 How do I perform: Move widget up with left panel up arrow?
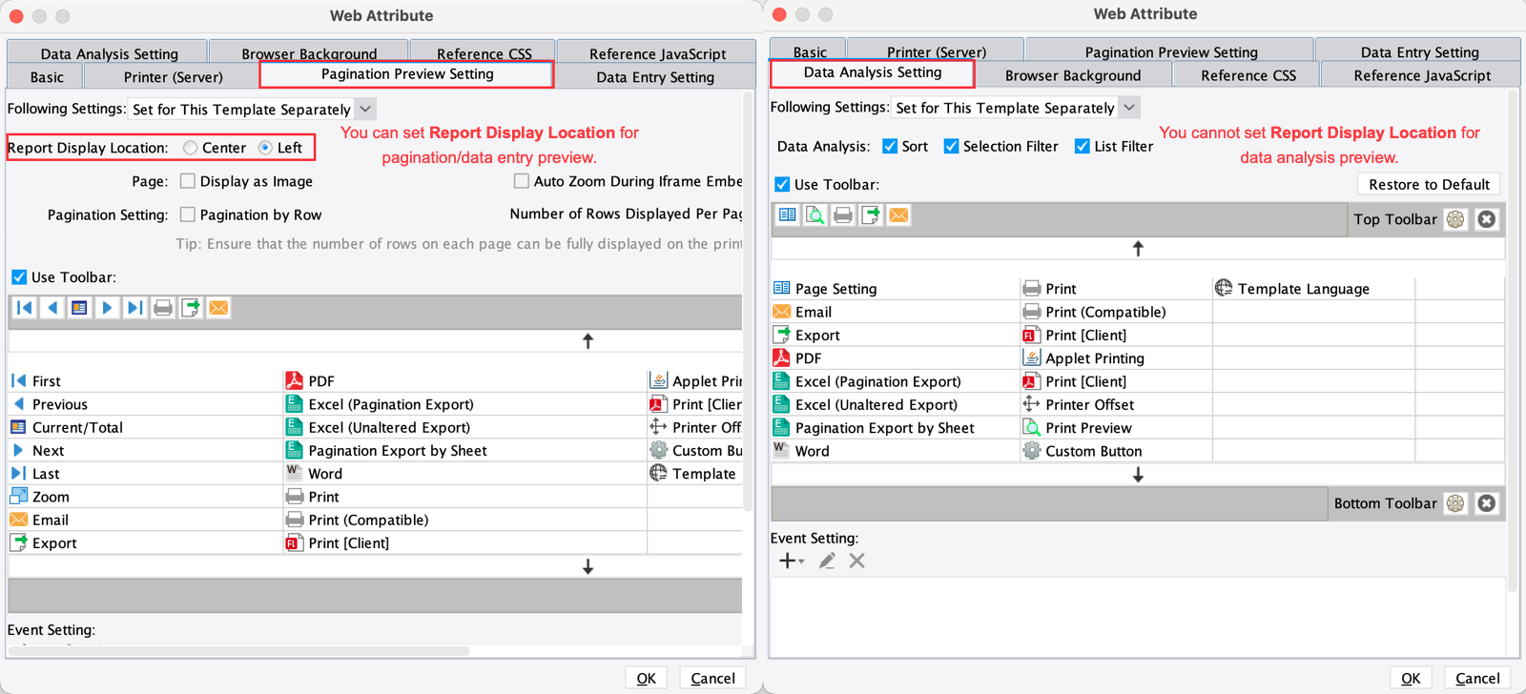pyautogui.click(x=588, y=341)
